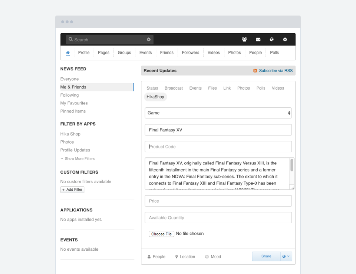The width and height of the screenshot is (356, 274).
Task: Expand Show More Filters
Action: [x=78, y=158]
